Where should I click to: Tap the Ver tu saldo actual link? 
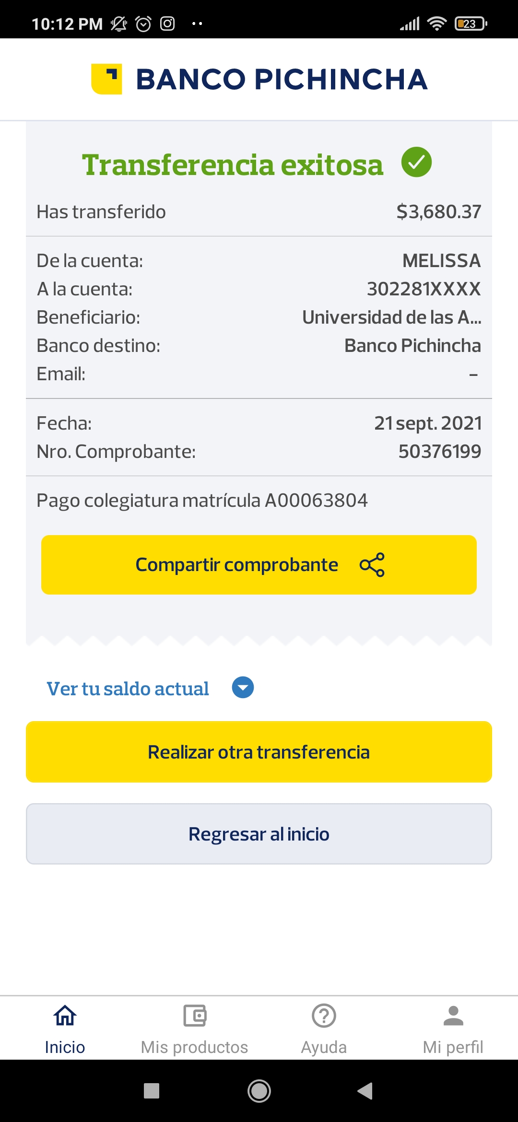click(128, 689)
